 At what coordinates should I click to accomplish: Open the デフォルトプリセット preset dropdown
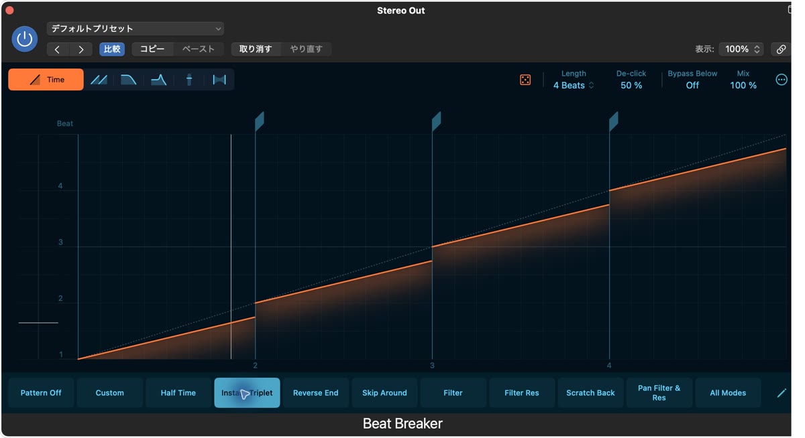click(136, 29)
